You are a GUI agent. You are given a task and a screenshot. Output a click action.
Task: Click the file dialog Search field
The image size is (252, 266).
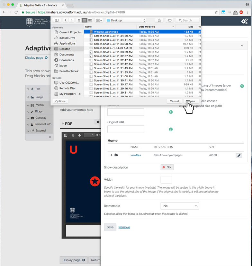[187, 20]
